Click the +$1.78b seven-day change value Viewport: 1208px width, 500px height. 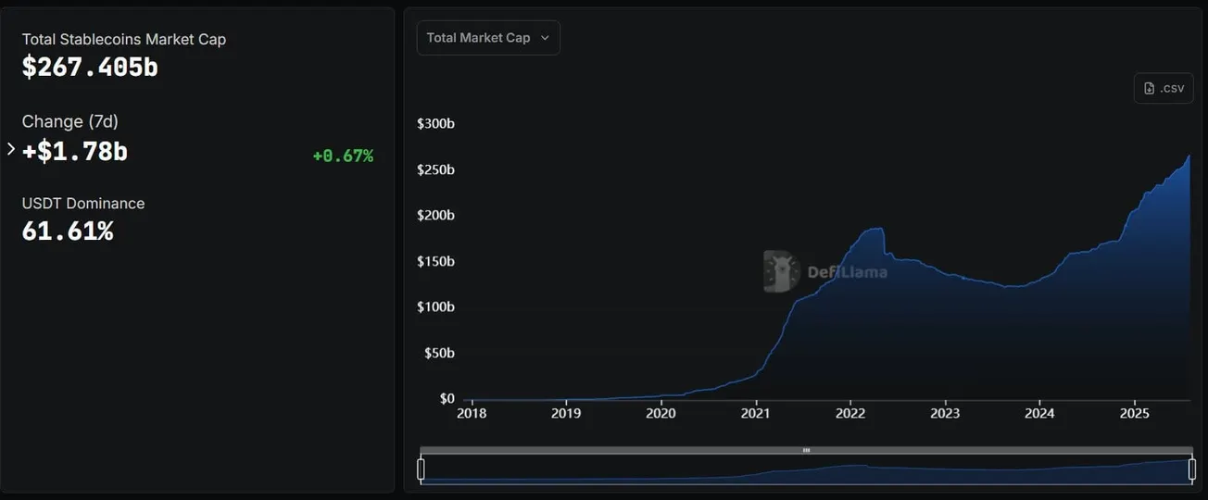pos(75,151)
